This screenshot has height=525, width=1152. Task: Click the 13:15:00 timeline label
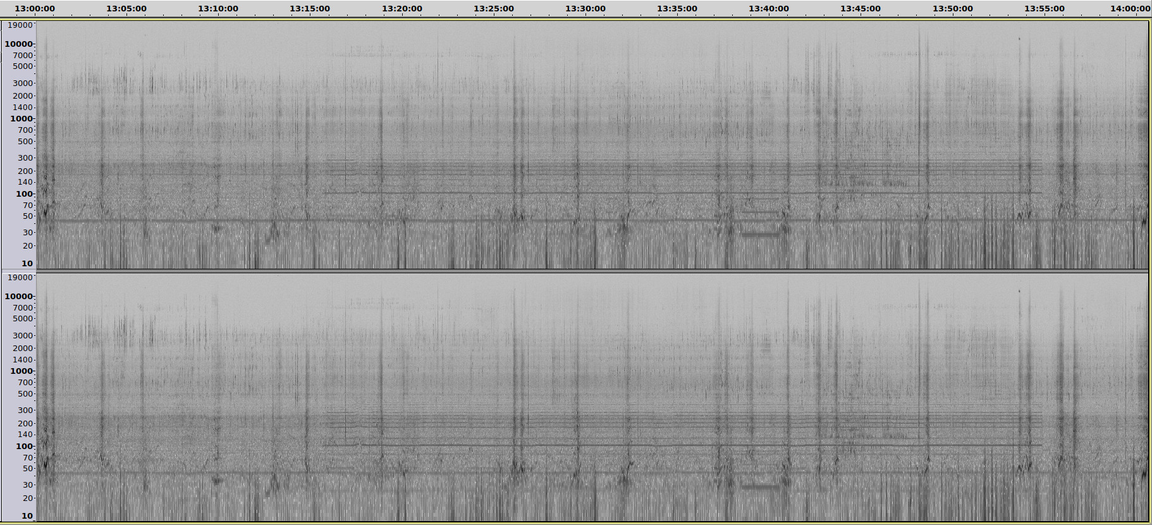[x=310, y=9]
